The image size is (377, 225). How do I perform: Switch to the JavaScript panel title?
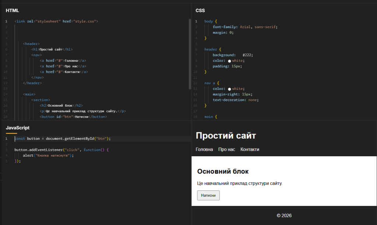point(18,128)
